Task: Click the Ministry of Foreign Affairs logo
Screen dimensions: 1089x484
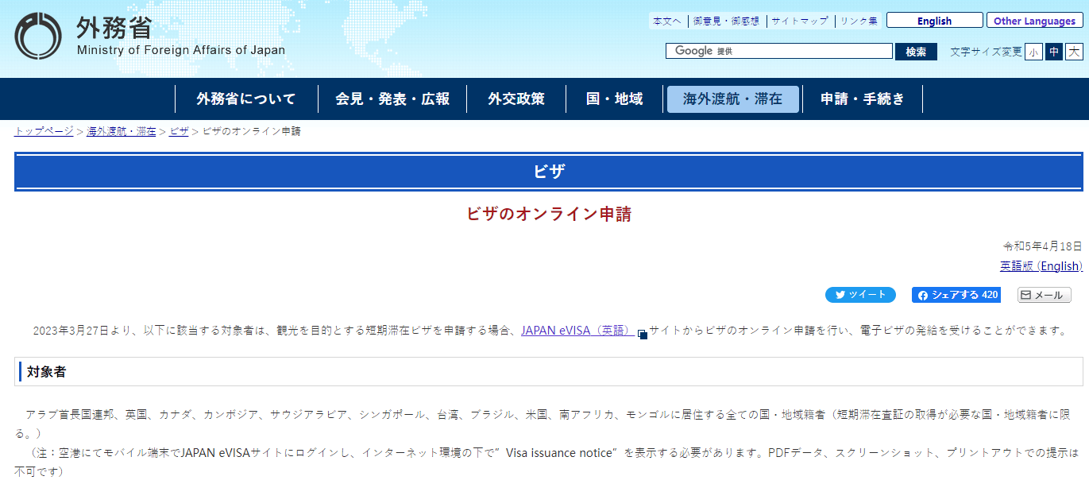Action: pyautogui.click(x=38, y=37)
